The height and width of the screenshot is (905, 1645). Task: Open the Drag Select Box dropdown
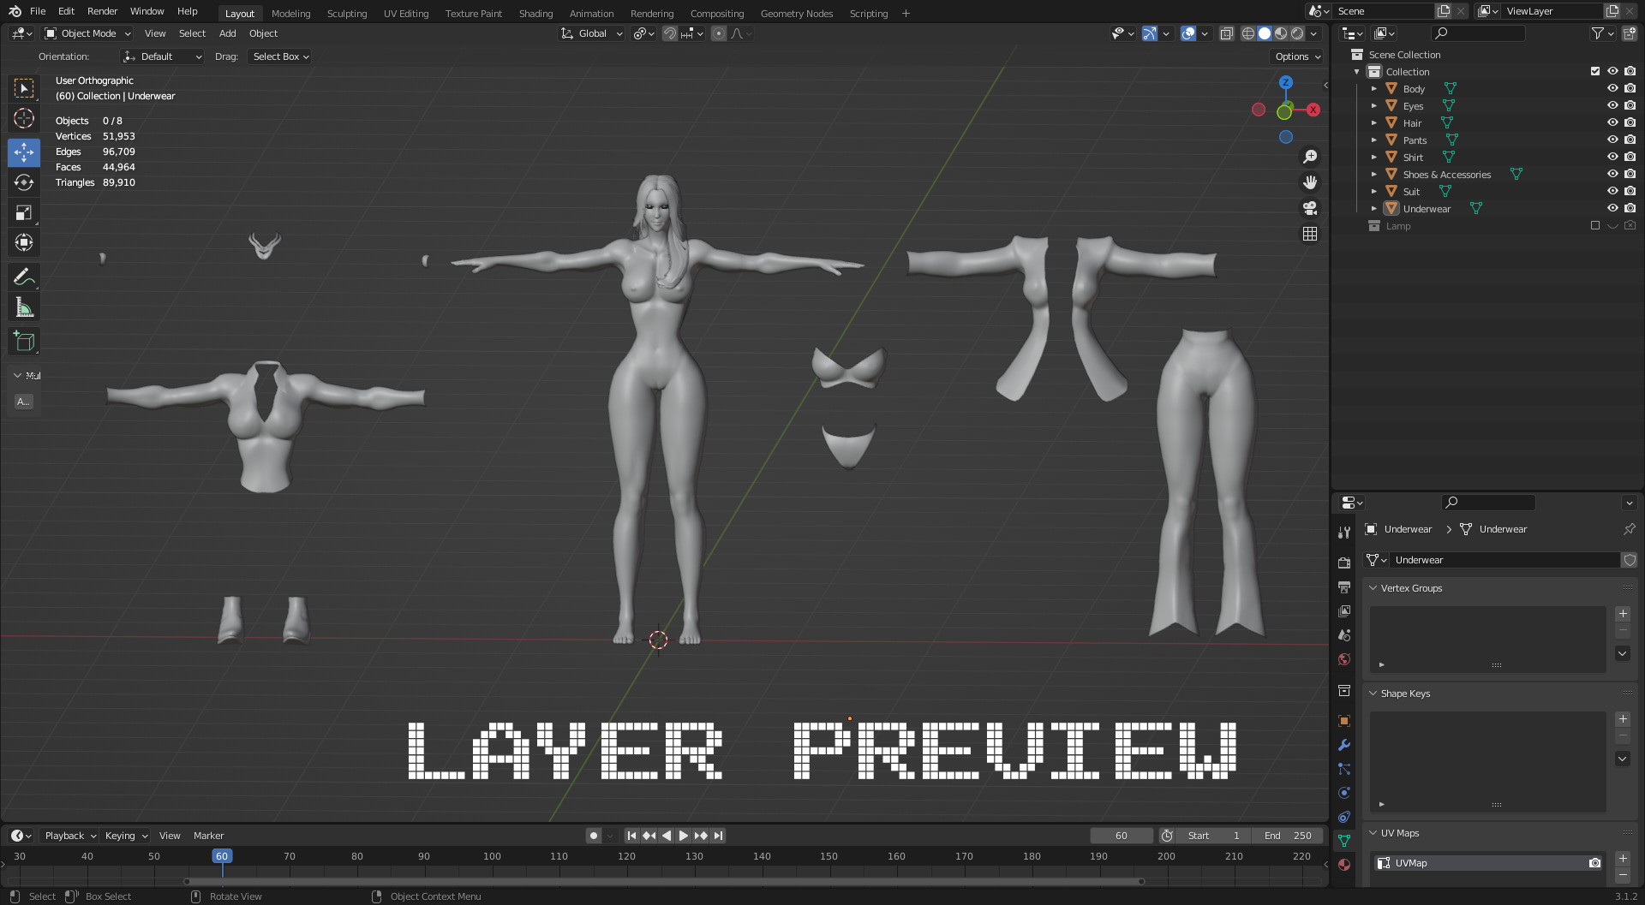tap(280, 57)
